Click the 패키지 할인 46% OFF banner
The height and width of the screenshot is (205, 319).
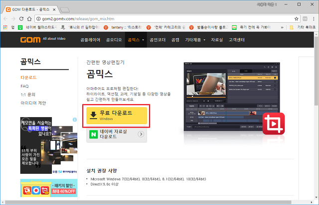click(49, 188)
